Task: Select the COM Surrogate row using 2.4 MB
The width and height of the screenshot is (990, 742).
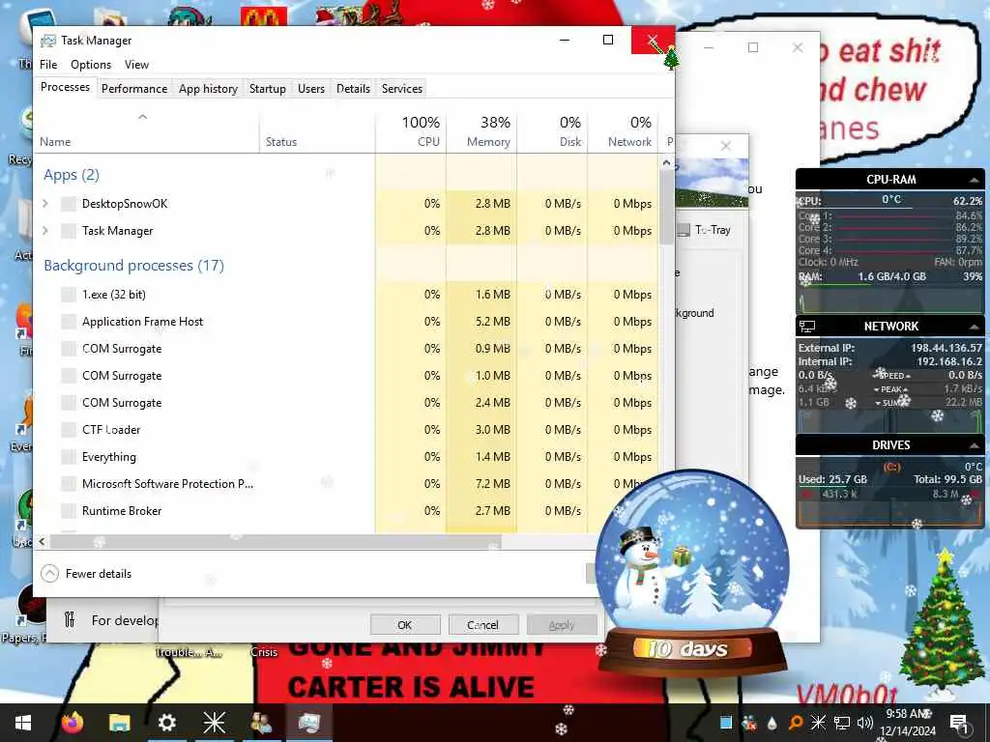Action: (347, 403)
